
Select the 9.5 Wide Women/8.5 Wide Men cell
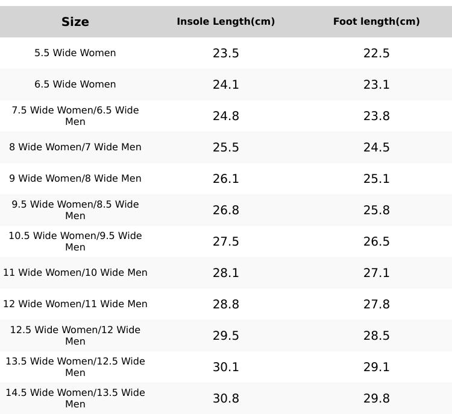click(75, 210)
